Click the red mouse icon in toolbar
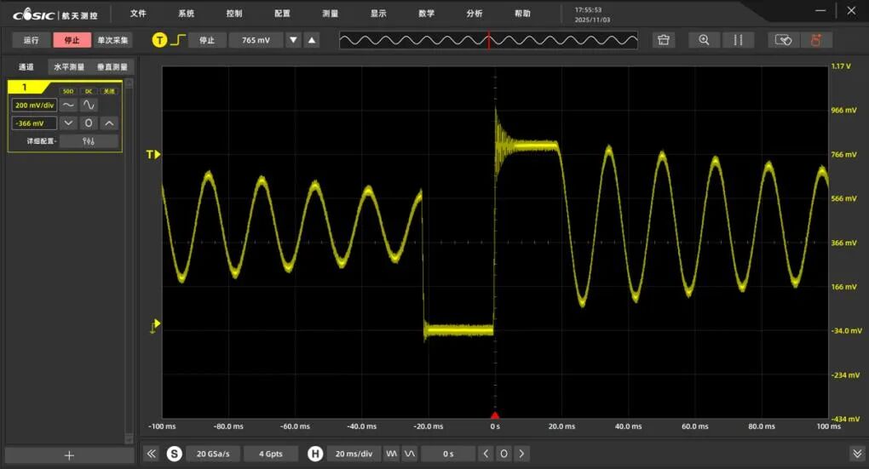869x469 pixels. tap(816, 40)
